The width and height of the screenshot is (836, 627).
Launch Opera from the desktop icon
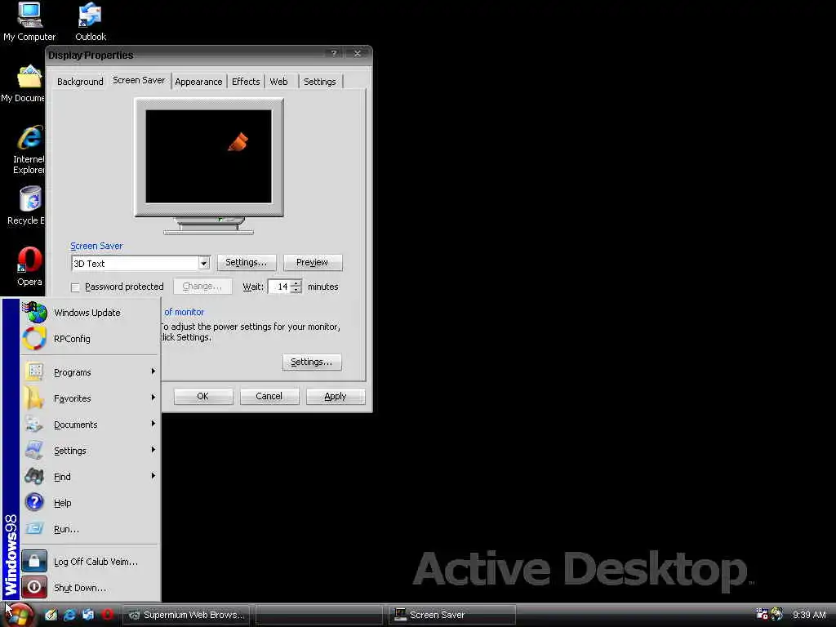(x=29, y=267)
